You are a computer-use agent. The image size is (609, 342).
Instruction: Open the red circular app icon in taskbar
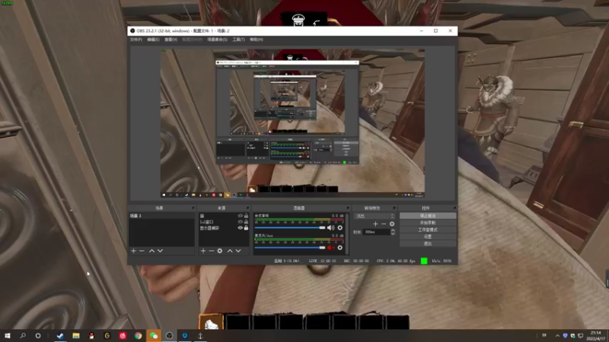coord(123,335)
